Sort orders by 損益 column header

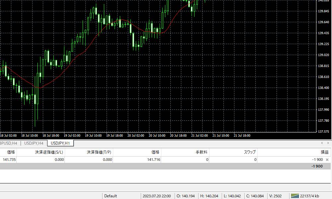point(324,152)
